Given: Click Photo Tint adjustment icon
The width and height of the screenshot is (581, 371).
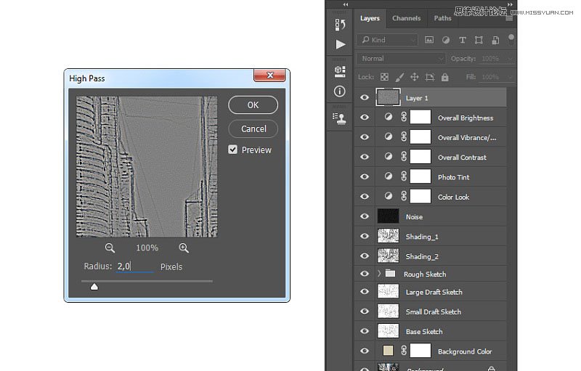Looking at the screenshot, I should click(389, 176).
